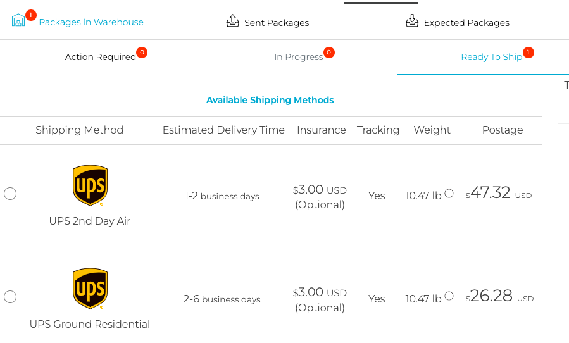Open the In Progress sub-tab
Viewport: 569px width, 343px height.
click(x=299, y=57)
